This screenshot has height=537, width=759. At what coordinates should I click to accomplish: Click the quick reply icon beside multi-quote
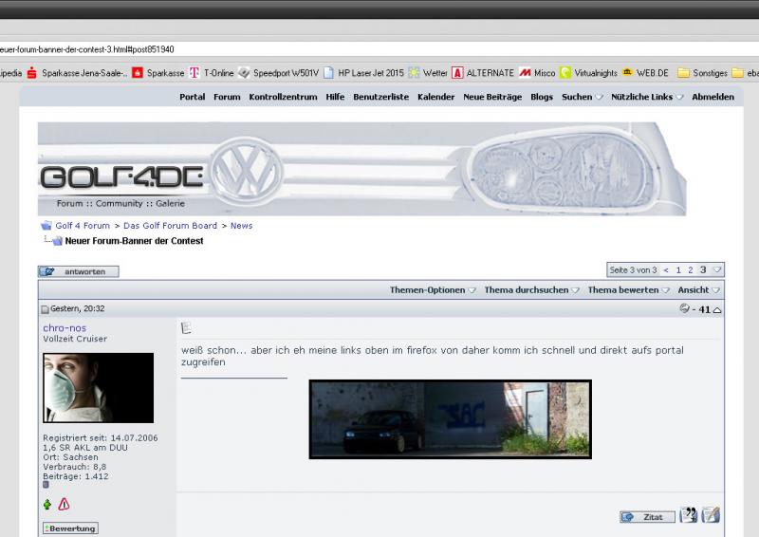point(711,516)
